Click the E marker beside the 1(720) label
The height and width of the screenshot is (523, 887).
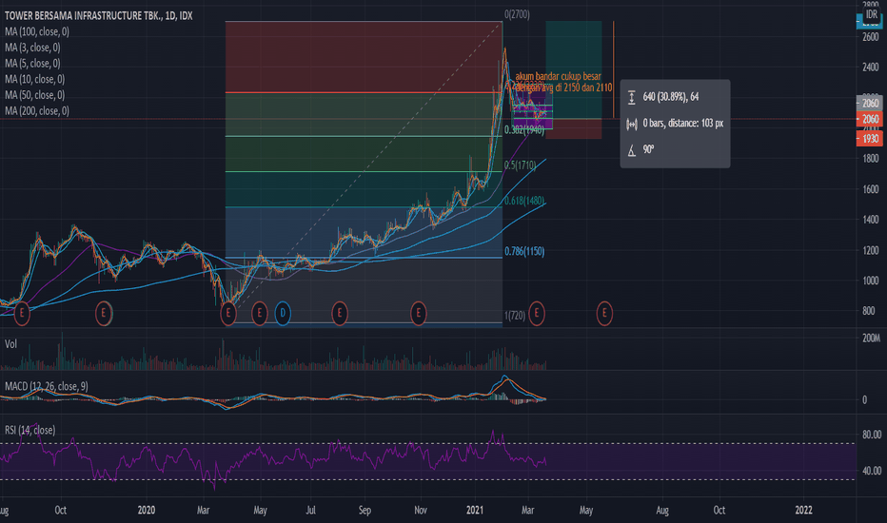pos(536,313)
